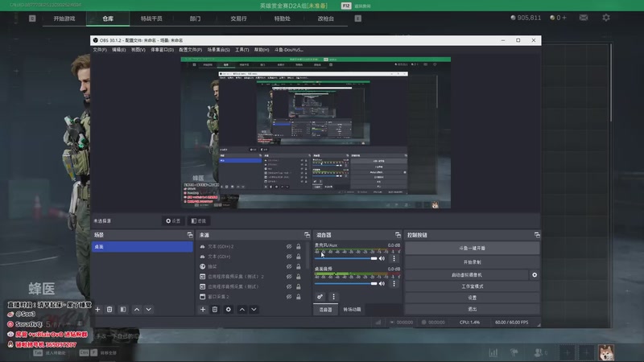This screenshot has width=644, height=362.
Task: Open the 工具(T) menu in OBS
Action: pyautogui.click(x=242, y=50)
